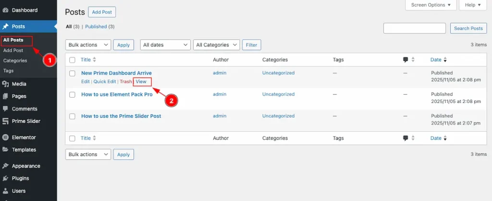The width and height of the screenshot is (492, 201).
Task: Toggle the select-all checkbox in table header
Action: [72, 60]
